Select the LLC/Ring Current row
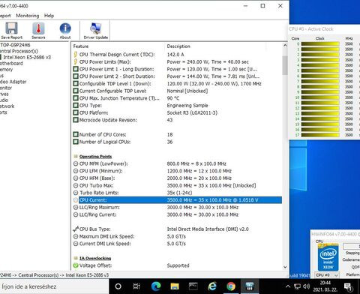 tap(178, 214)
